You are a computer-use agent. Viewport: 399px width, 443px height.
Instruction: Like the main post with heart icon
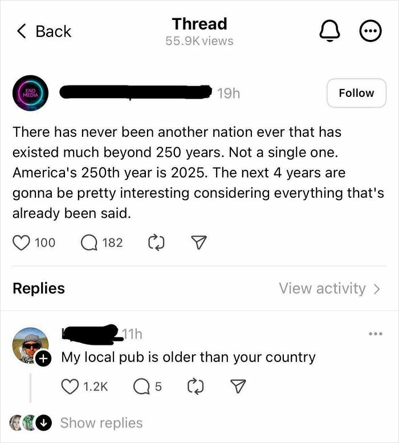coord(22,243)
